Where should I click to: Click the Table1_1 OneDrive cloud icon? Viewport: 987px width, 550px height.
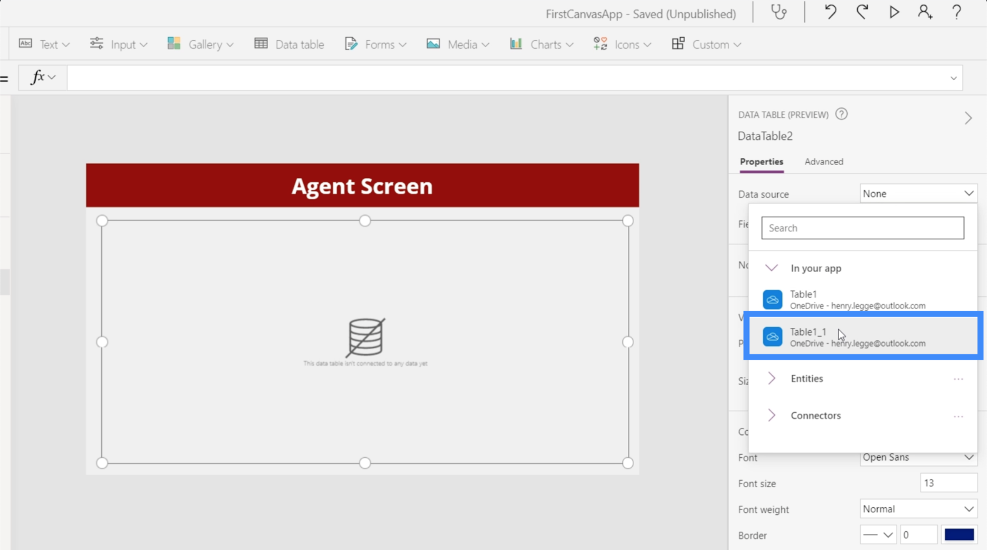pyautogui.click(x=773, y=337)
